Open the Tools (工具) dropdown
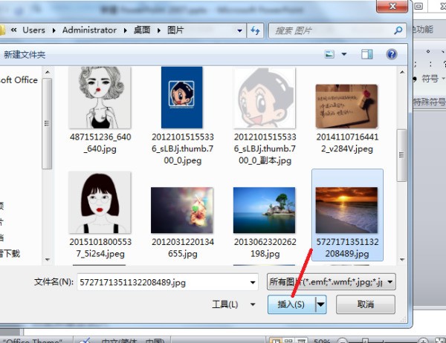Screen dimensions: 446x343 click(x=233, y=304)
